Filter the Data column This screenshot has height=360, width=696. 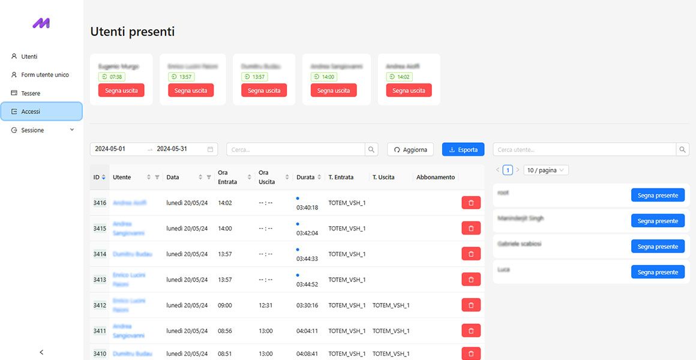tap(209, 178)
